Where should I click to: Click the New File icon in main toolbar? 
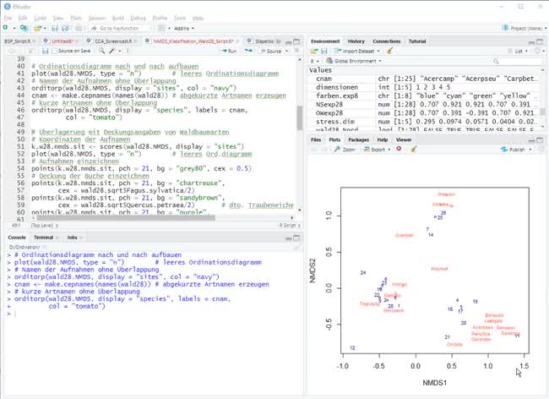(5, 28)
